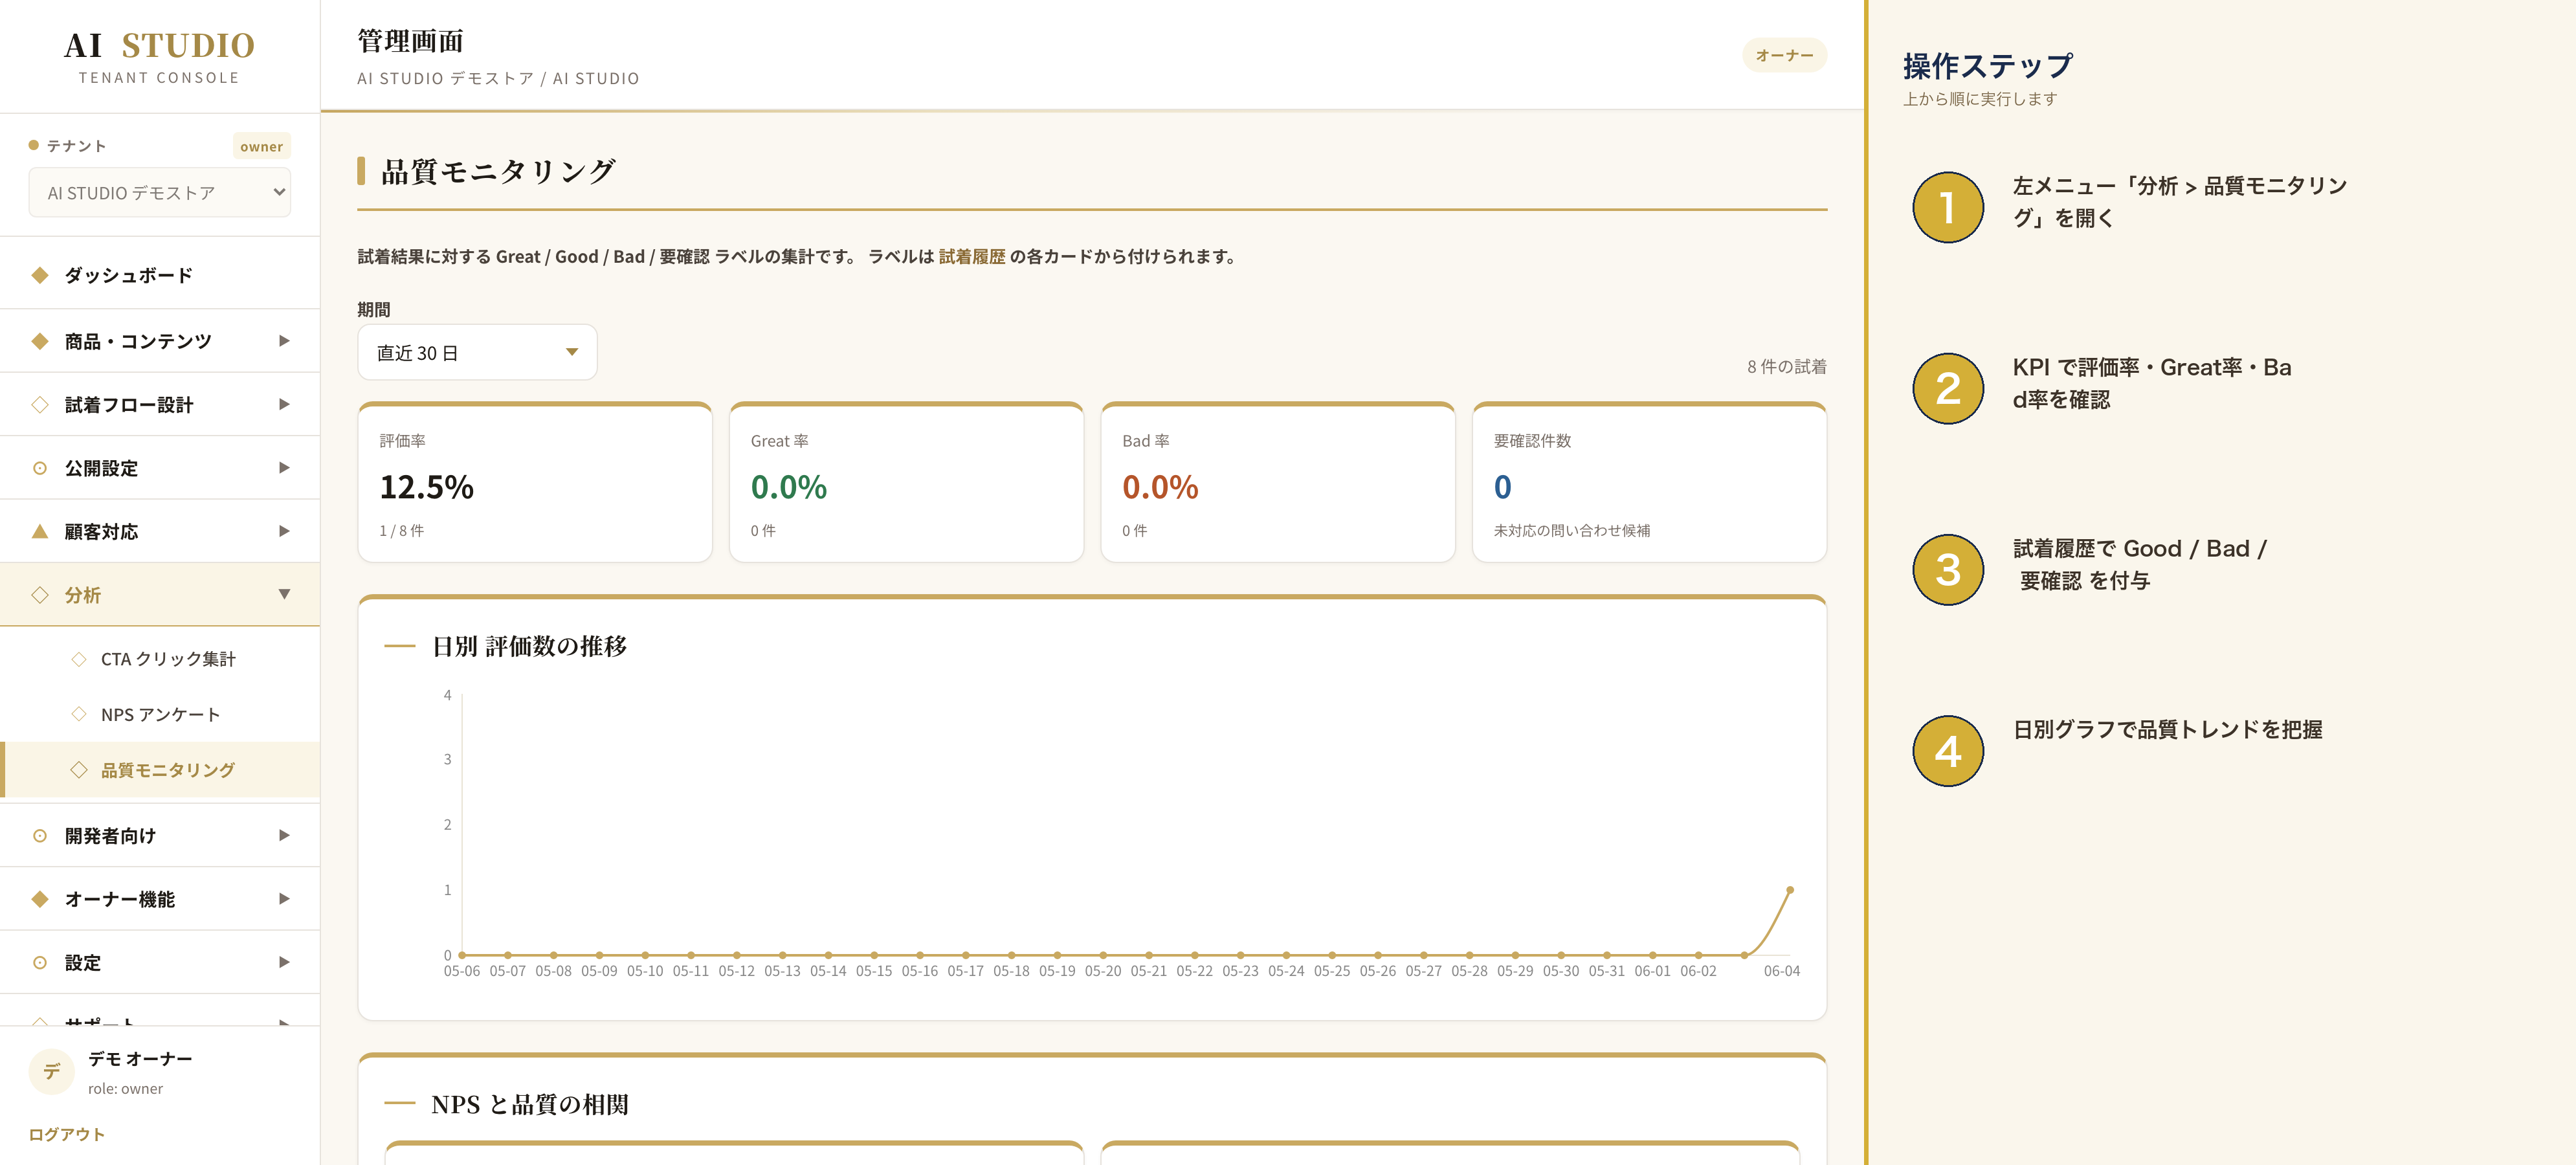The width and height of the screenshot is (2576, 1165).
Task: Open the ダッシュボード menu item
Action: 160,275
